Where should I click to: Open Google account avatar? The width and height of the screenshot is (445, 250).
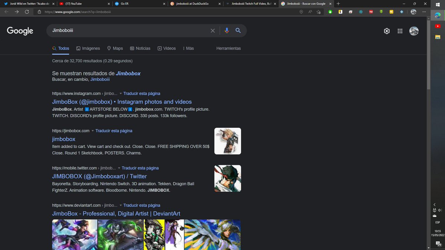click(414, 31)
